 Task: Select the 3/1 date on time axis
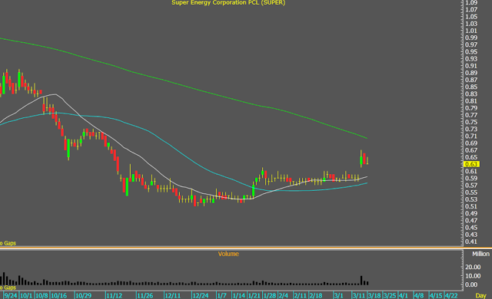click(338, 296)
